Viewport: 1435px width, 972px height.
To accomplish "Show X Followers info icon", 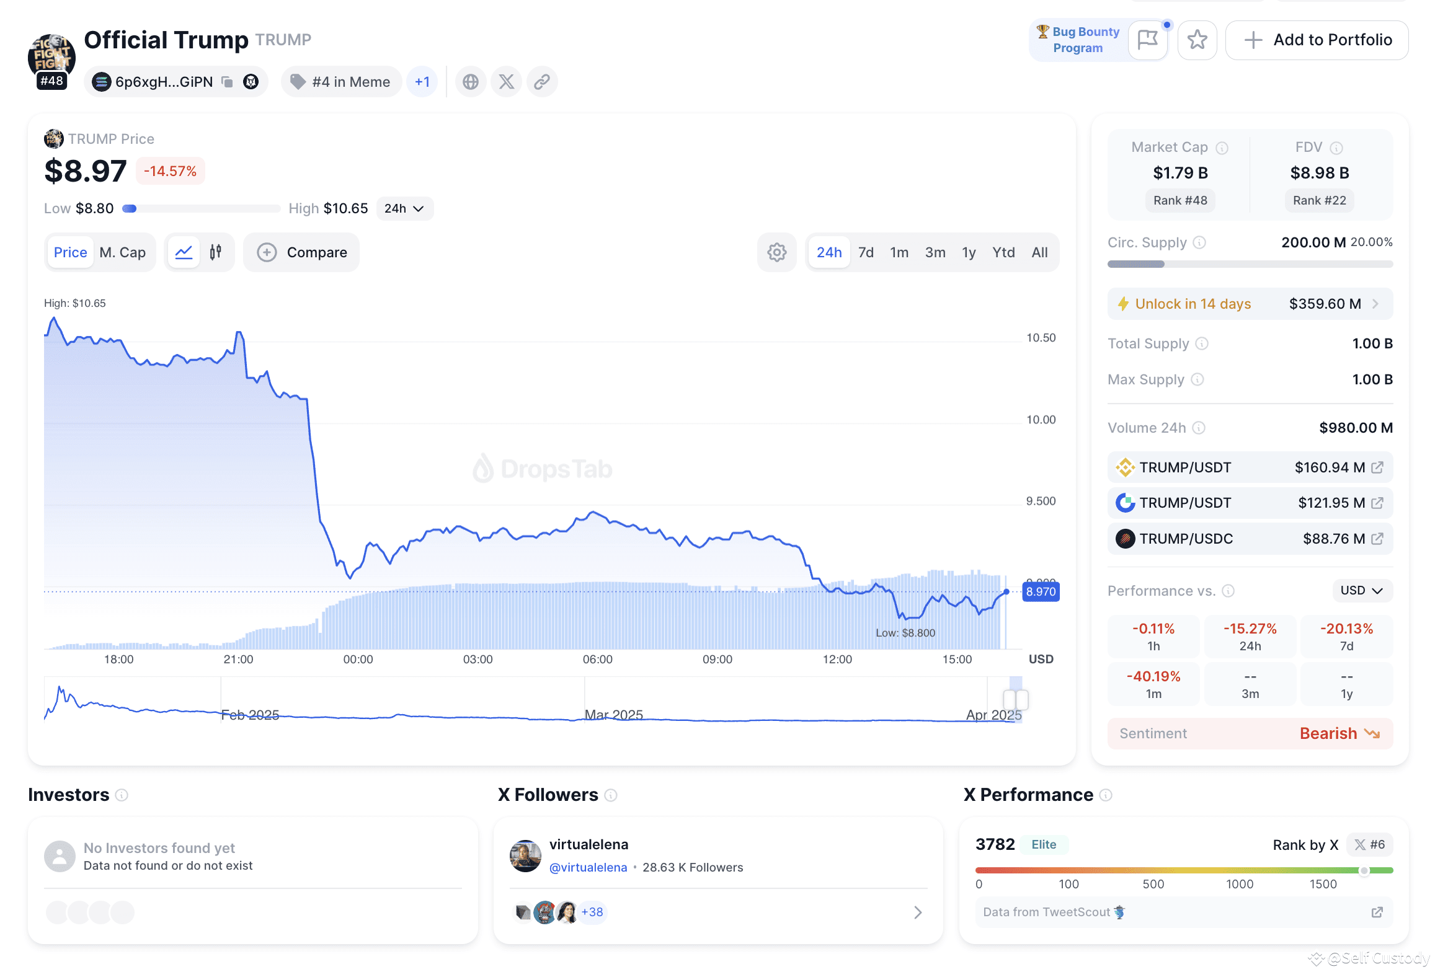I will [x=611, y=795].
